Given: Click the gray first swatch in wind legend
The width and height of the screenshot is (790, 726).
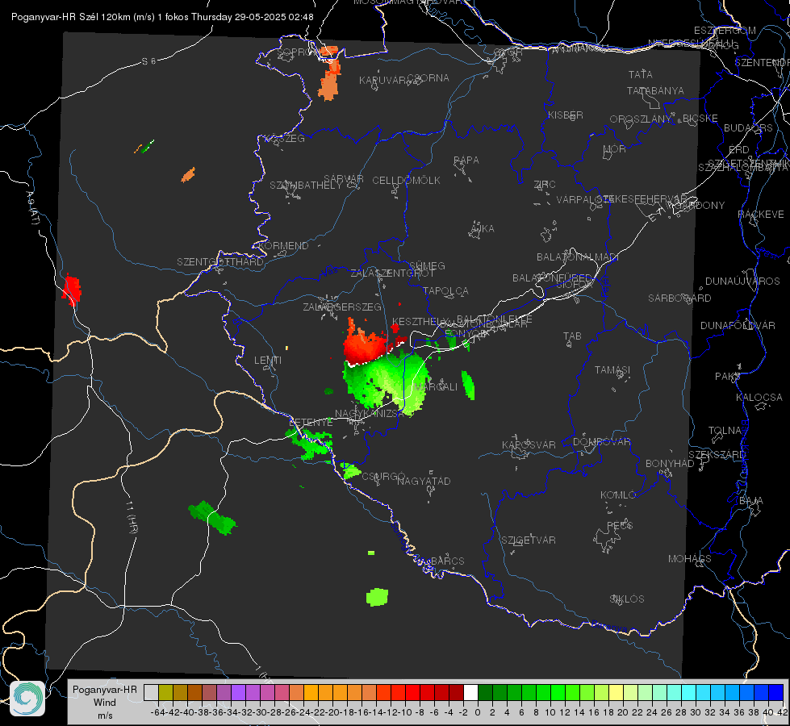Looking at the screenshot, I should point(151,692).
